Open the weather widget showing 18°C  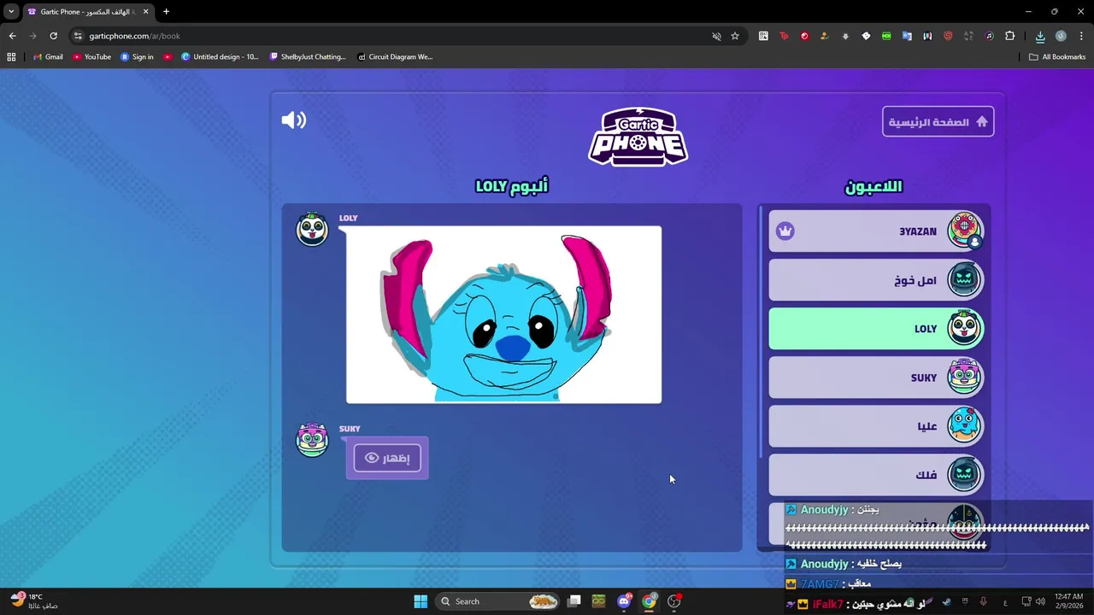(x=34, y=600)
